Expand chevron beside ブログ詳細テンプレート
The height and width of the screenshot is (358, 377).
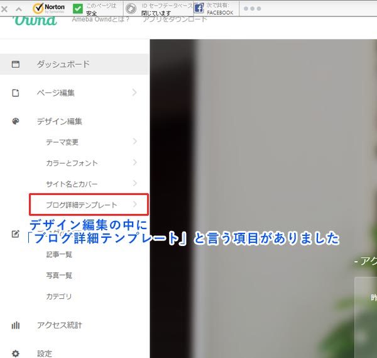click(135, 204)
